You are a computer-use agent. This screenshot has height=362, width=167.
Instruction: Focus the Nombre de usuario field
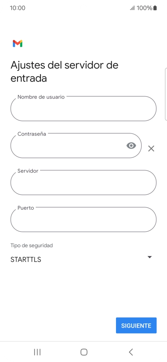pyautogui.click(x=83, y=109)
